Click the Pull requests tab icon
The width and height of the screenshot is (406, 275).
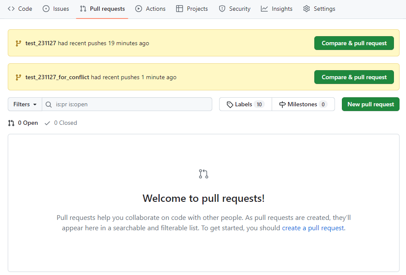pyautogui.click(x=83, y=9)
